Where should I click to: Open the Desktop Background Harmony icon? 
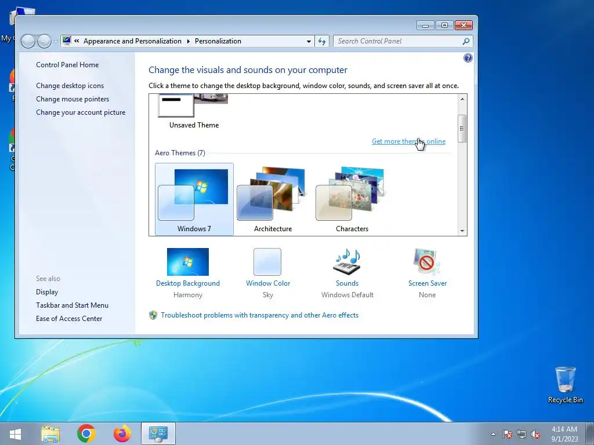coord(187,261)
